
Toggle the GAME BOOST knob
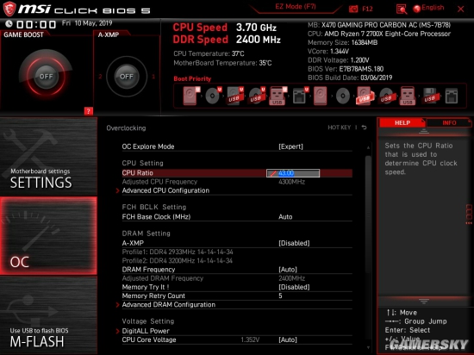(x=46, y=77)
